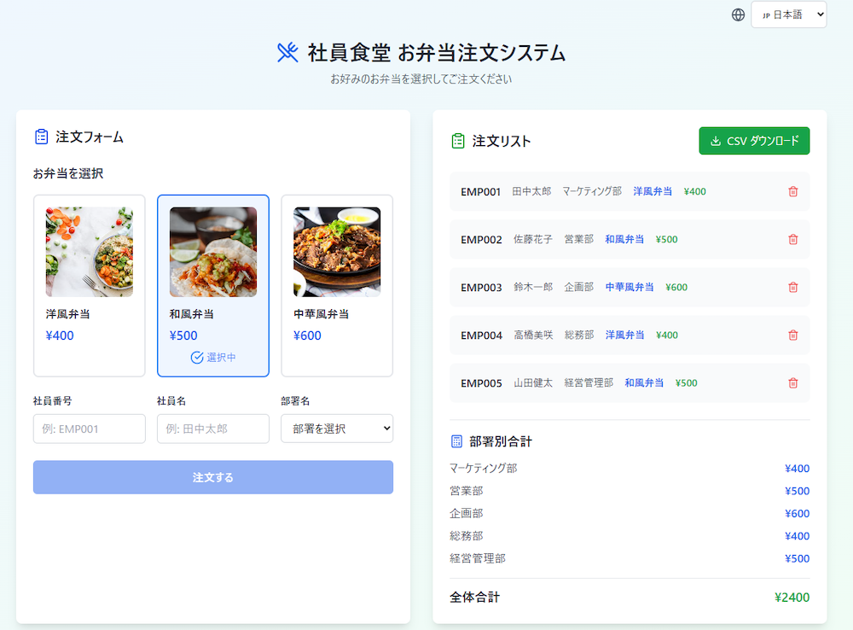The height and width of the screenshot is (630, 853).
Task: Expand the 部署を選択 department dropdown
Action: (x=336, y=429)
